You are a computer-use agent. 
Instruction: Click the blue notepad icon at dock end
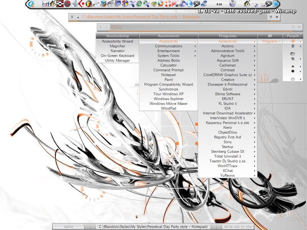pyautogui.click(x=276, y=4)
